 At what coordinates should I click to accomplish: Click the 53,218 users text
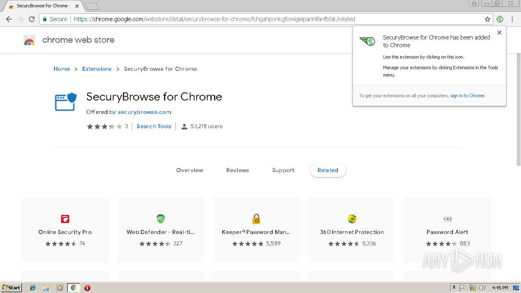206,126
